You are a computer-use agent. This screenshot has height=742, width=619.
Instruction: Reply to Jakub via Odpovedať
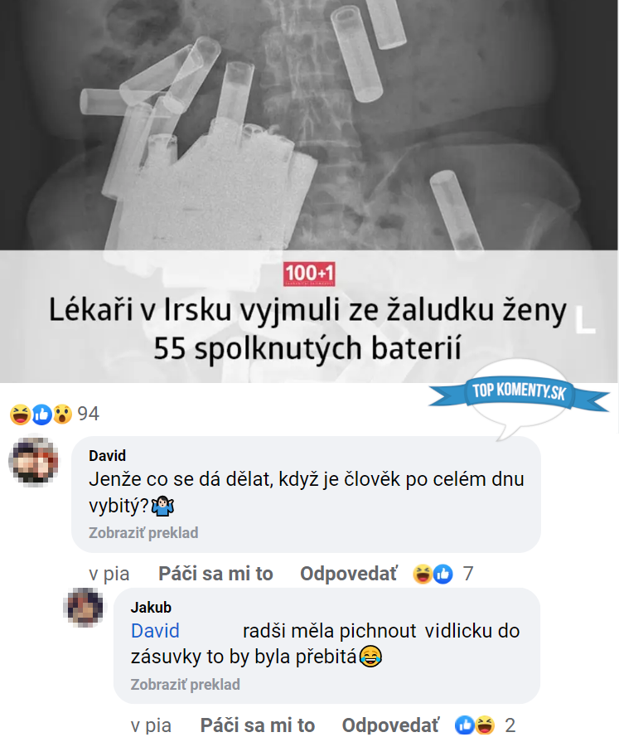pyautogui.click(x=390, y=725)
